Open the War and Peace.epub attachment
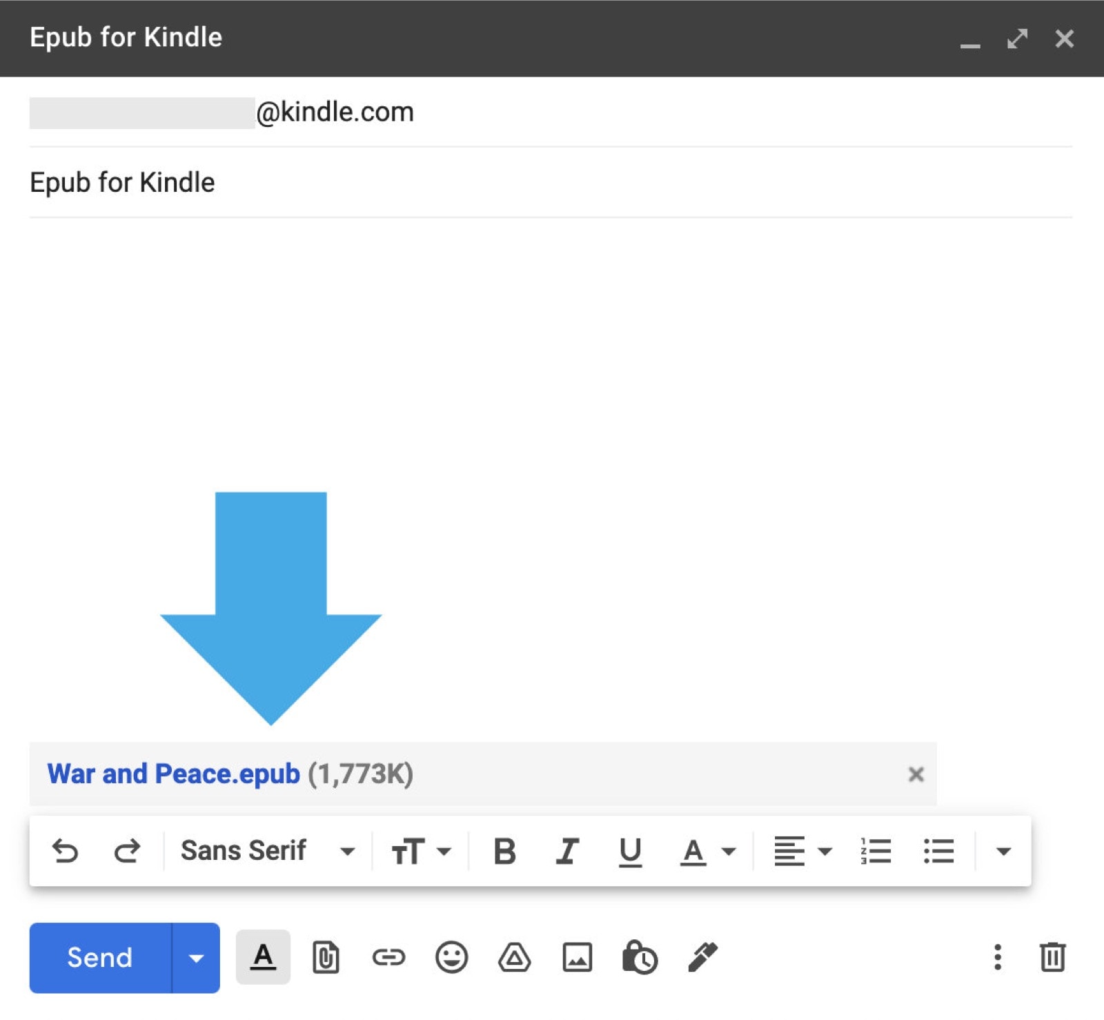 point(172,774)
